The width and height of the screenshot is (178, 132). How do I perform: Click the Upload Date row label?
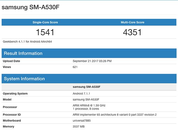pos(12,61)
